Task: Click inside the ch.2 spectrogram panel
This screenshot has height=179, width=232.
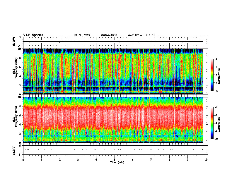Action: (x=113, y=120)
